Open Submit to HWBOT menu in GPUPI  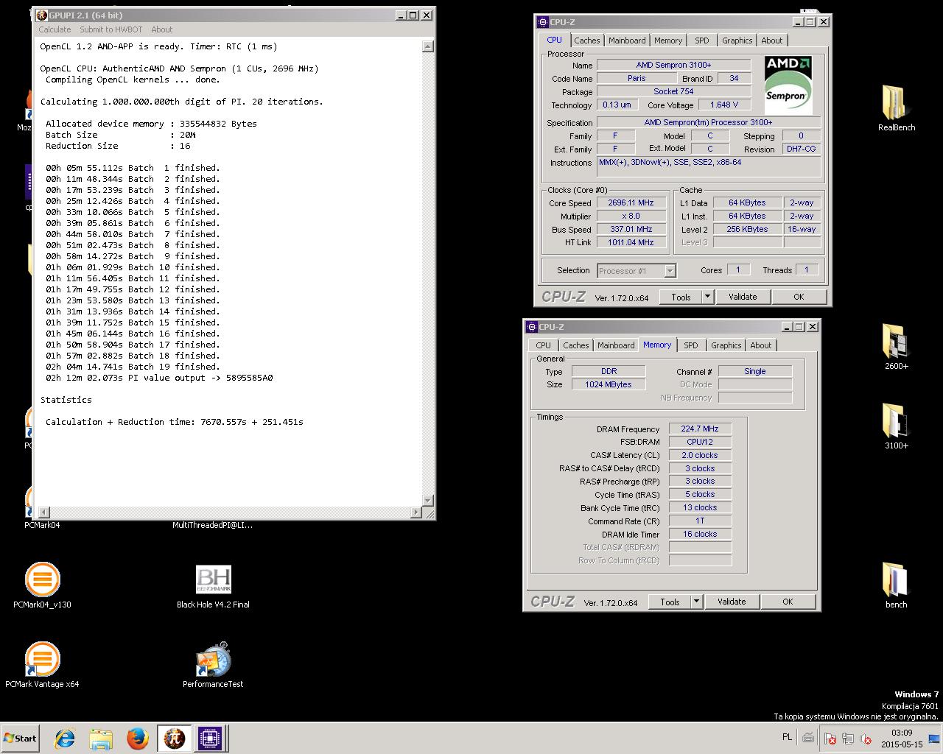click(x=111, y=29)
